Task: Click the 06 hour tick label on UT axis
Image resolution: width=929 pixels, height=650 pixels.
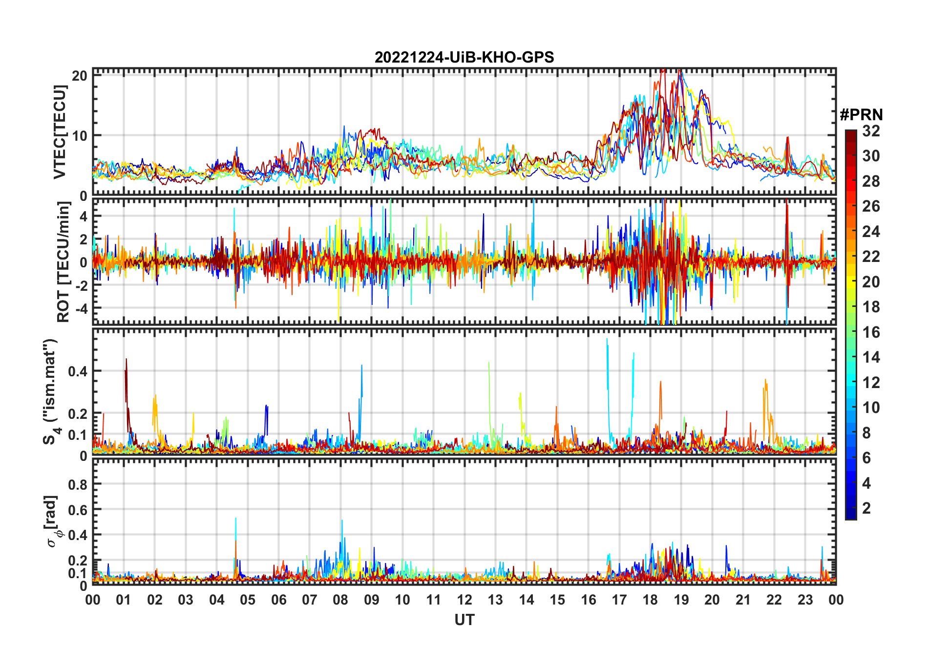Action: pyautogui.click(x=278, y=600)
